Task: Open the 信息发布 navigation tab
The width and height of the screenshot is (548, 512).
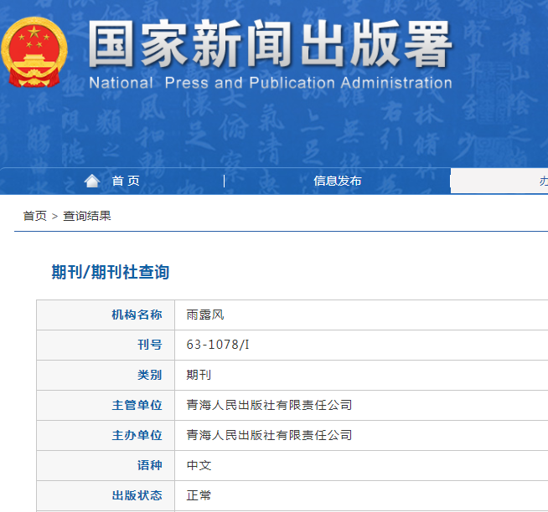Action: (337, 181)
